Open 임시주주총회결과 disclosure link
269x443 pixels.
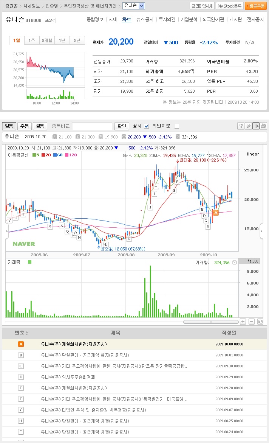point(68,377)
